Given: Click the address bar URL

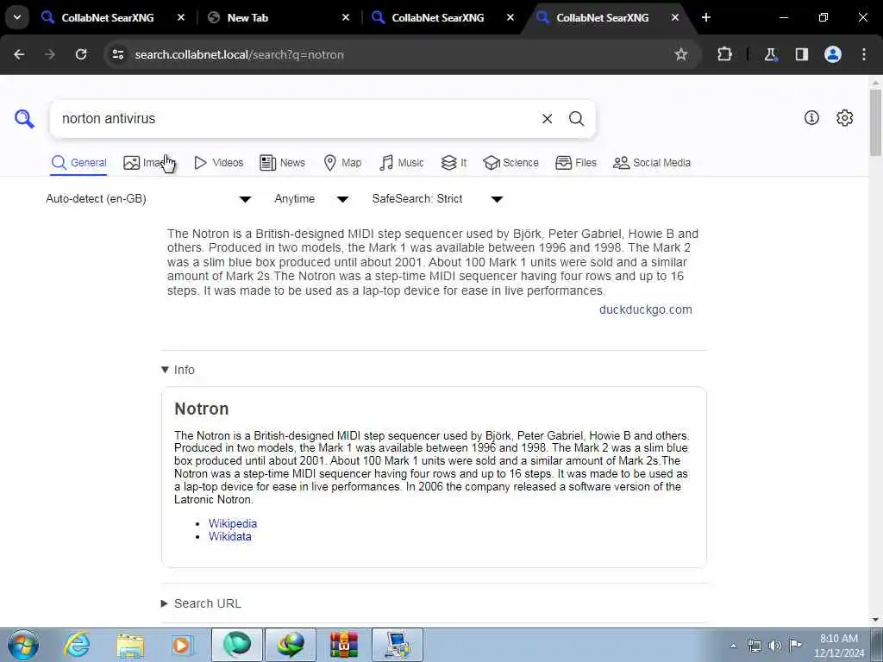Looking at the screenshot, I should tap(240, 54).
